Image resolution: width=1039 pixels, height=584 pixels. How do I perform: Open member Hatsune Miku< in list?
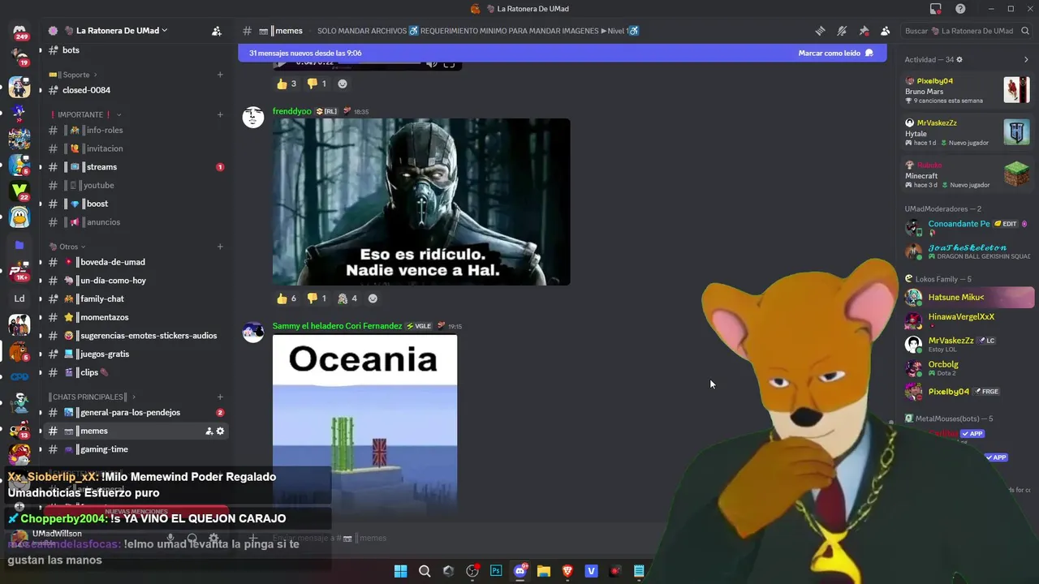click(969, 298)
